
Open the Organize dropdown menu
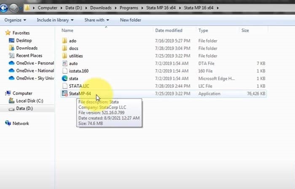(x=15, y=20)
